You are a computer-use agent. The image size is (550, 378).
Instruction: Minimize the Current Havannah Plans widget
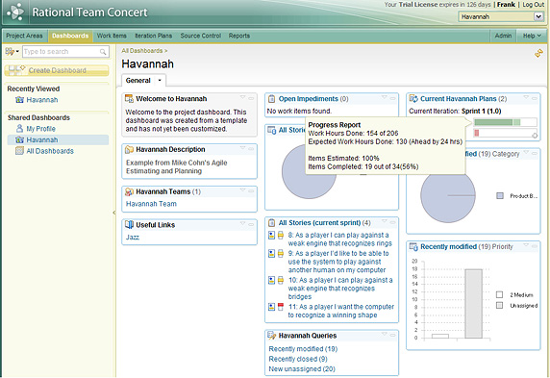pos(535,99)
